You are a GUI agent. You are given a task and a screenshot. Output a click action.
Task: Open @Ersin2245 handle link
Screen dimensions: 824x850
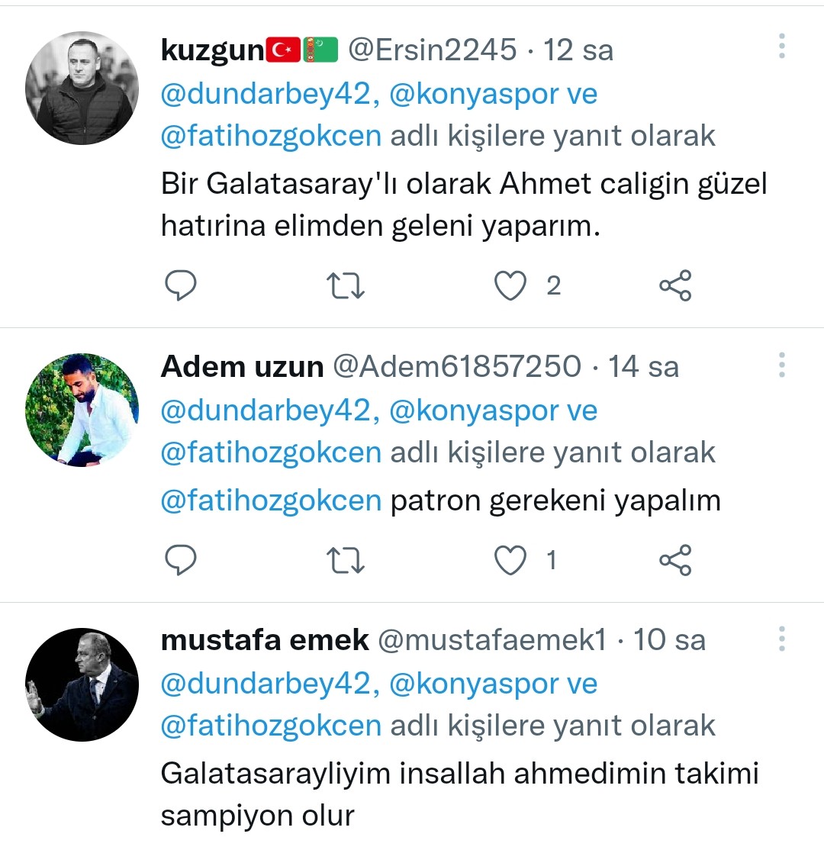432,50
